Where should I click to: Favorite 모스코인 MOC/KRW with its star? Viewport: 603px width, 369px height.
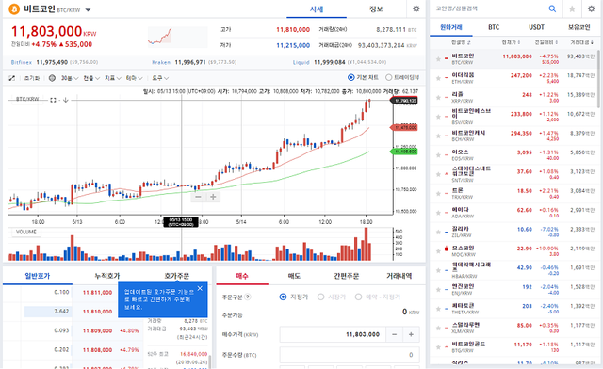click(x=438, y=251)
